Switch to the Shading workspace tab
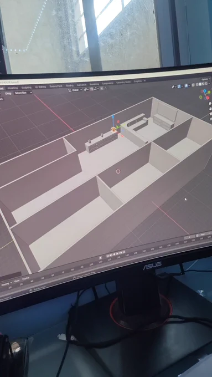The width and height of the screenshot is (212, 377). pyautogui.click(x=70, y=85)
